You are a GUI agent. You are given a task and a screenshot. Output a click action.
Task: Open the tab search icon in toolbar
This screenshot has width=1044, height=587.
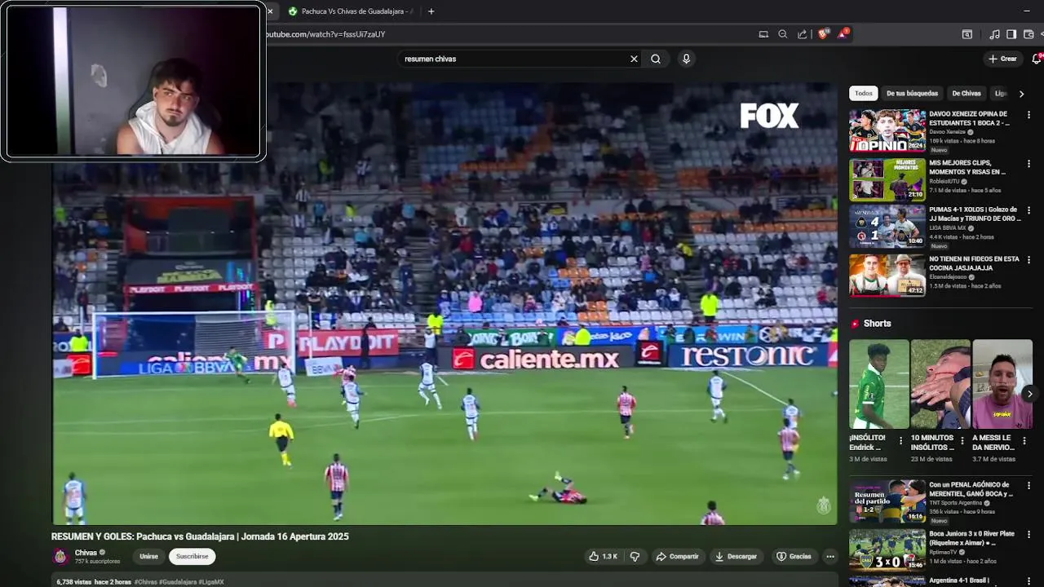click(x=967, y=34)
